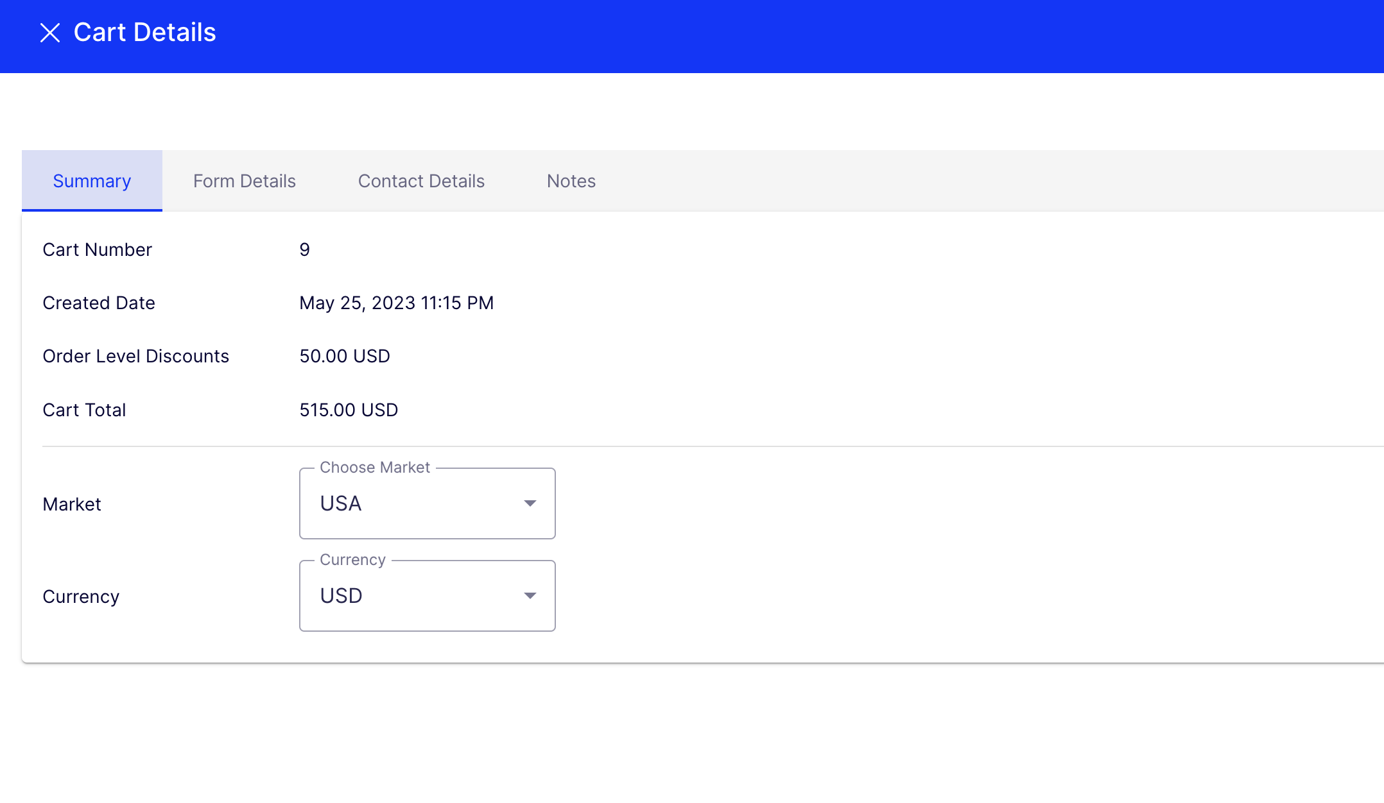Expand the Currency dropdown arrow
The image size is (1384, 803).
coord(530,596)
